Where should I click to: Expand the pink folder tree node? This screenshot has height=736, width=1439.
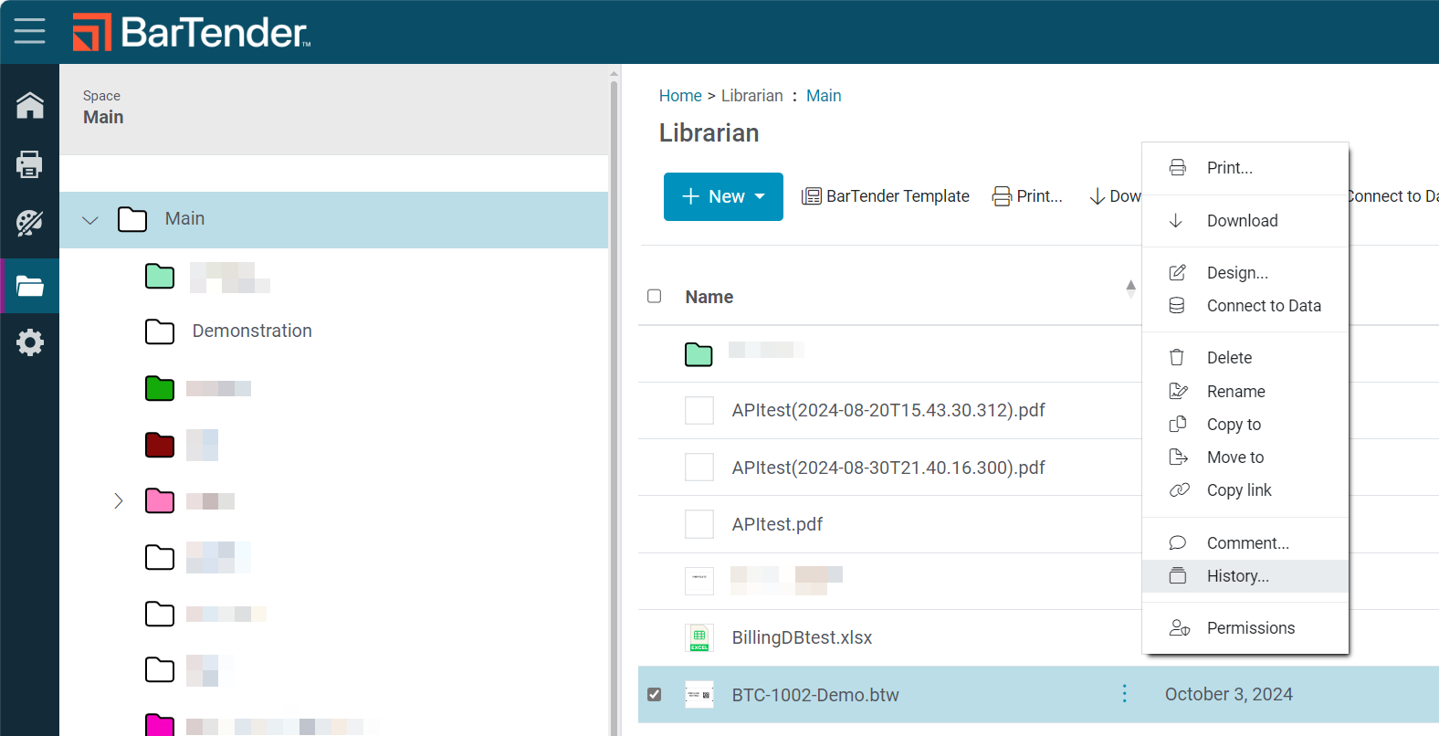[x=118, y=500]
